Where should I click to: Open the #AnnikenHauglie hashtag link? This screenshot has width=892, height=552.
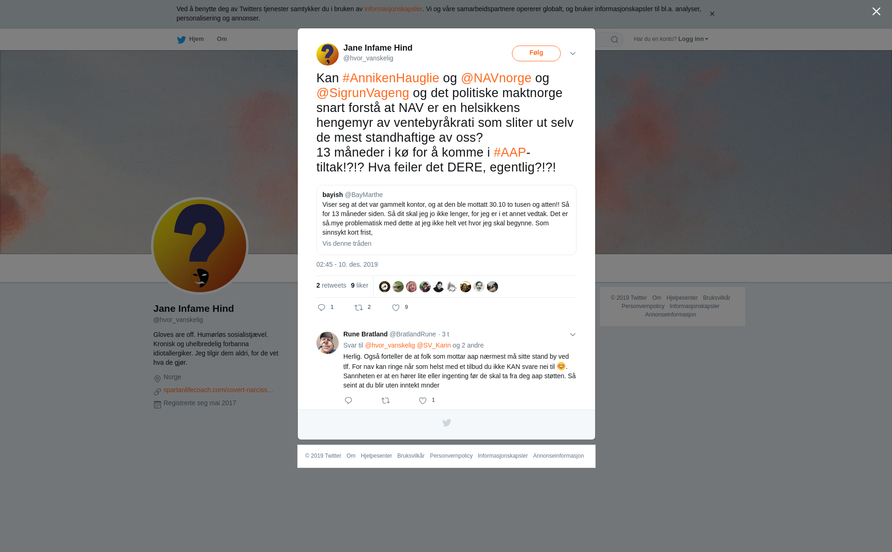point(391,78)
